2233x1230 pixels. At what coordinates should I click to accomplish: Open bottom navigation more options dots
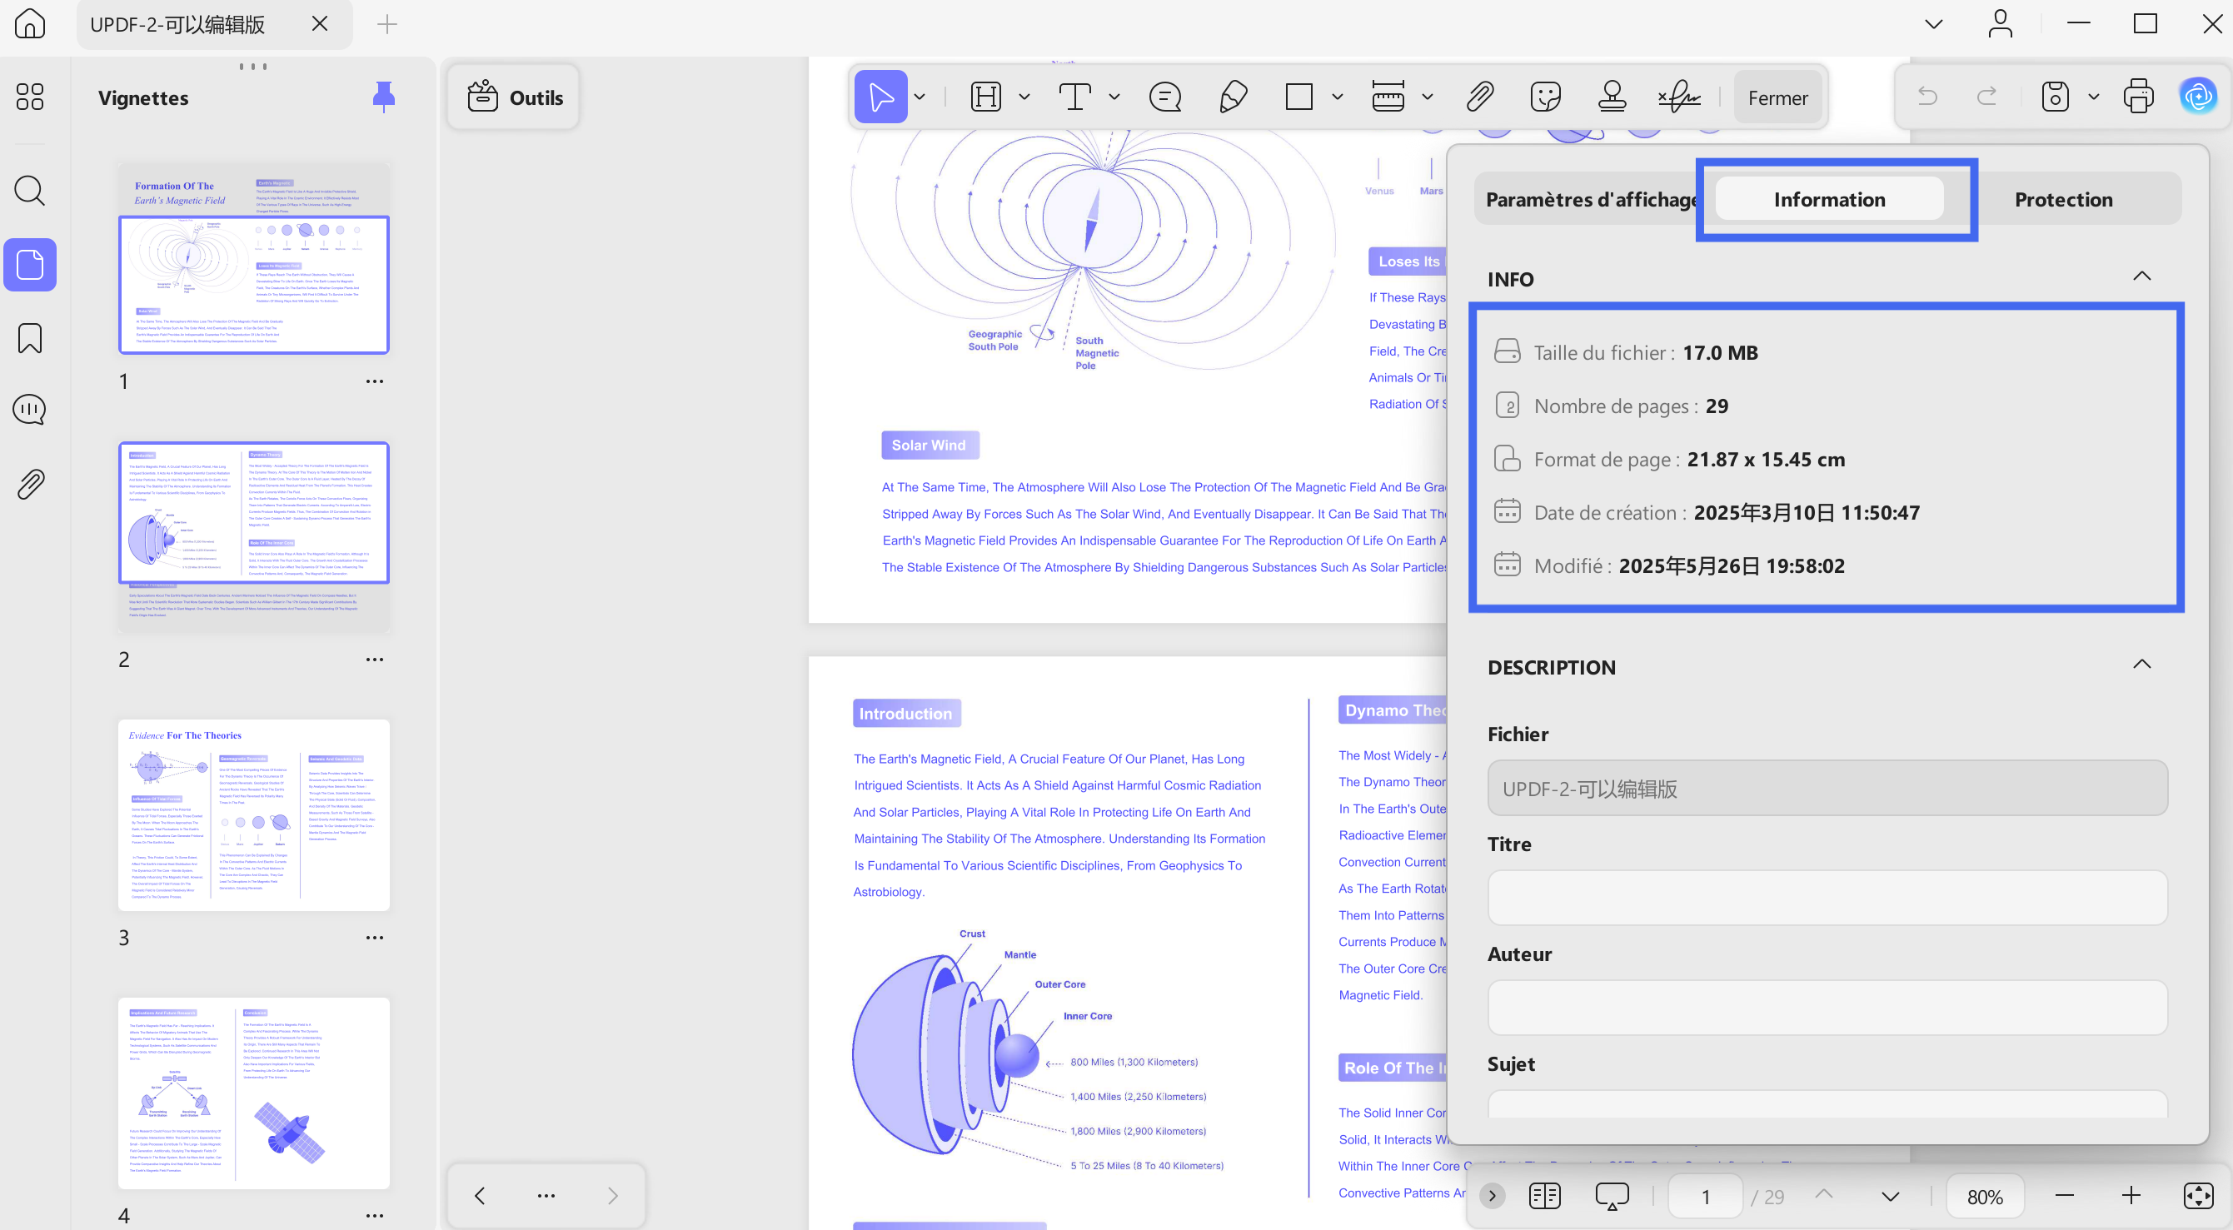point(546,1196)
